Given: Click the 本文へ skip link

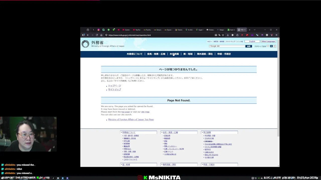Looking at the screenshot, I should coord(209,41).
